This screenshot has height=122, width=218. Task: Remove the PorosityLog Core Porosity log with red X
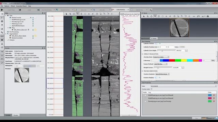tap(214, 101)
